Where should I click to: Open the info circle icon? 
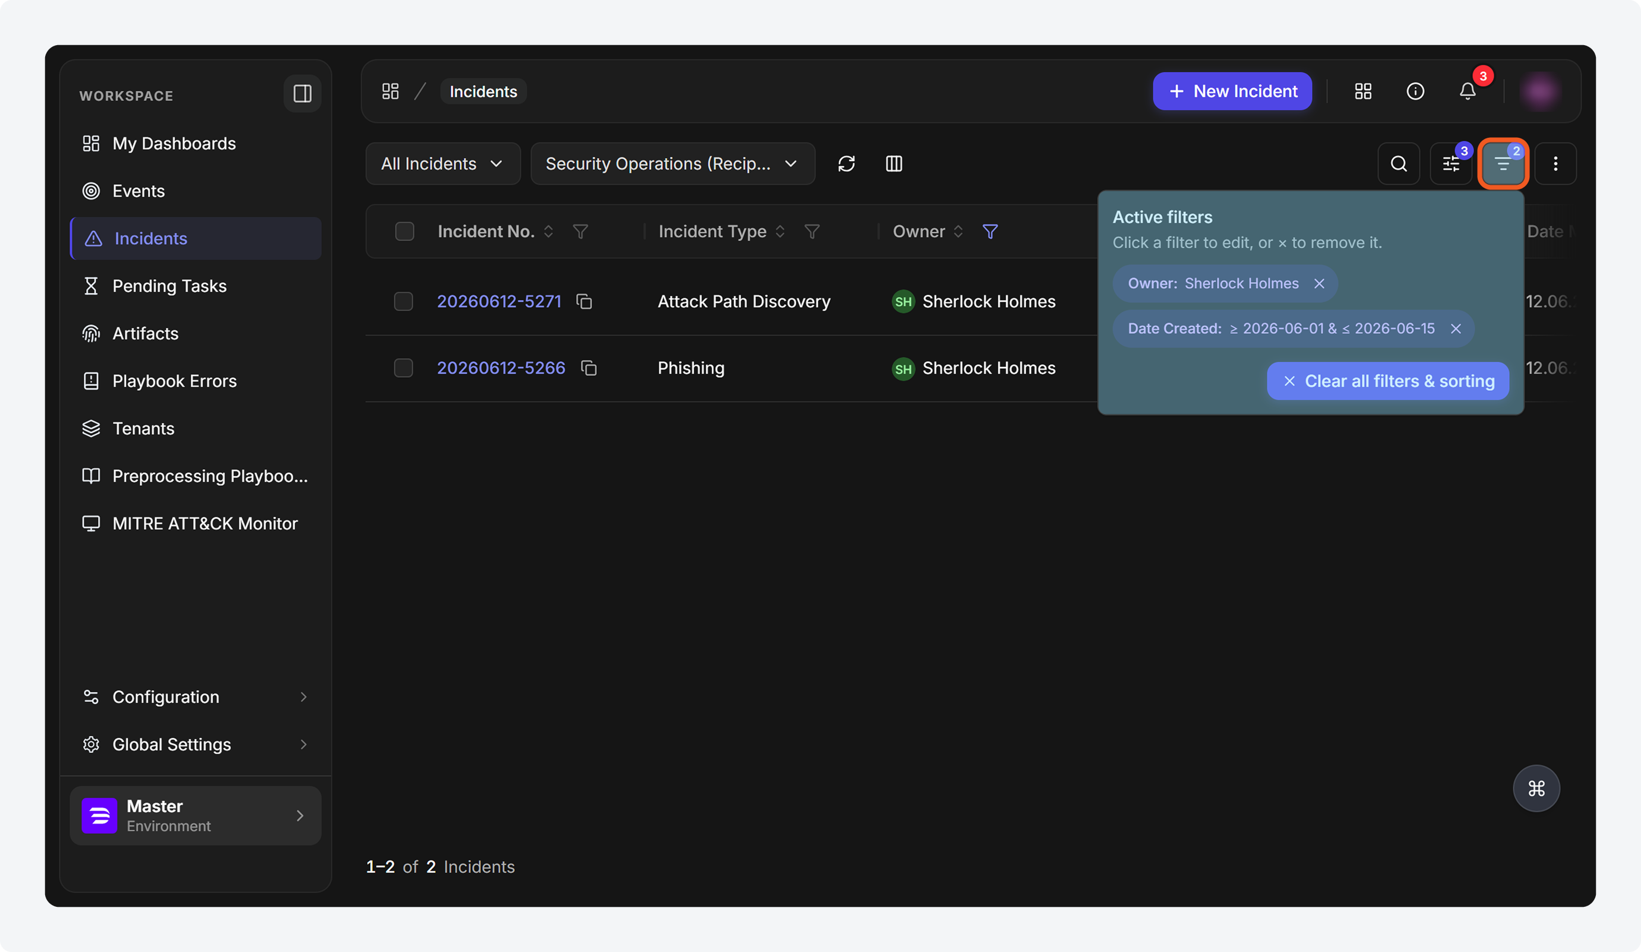1415,91
